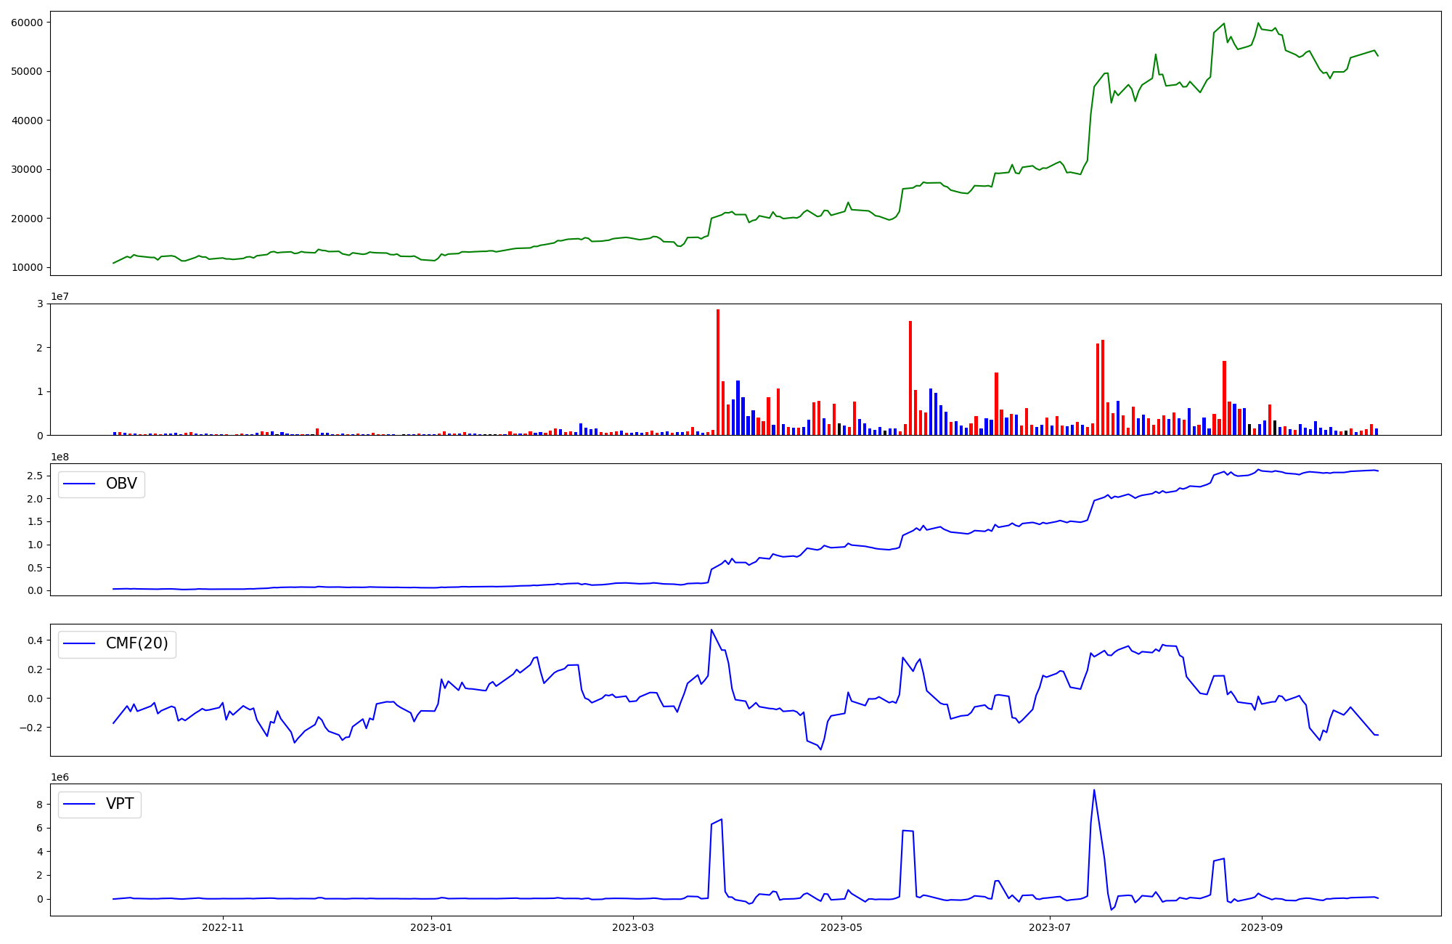Click the 10000 price axis label
Image resolution: width=1452 pixels, height=944 pixels.
pos(26,267)
